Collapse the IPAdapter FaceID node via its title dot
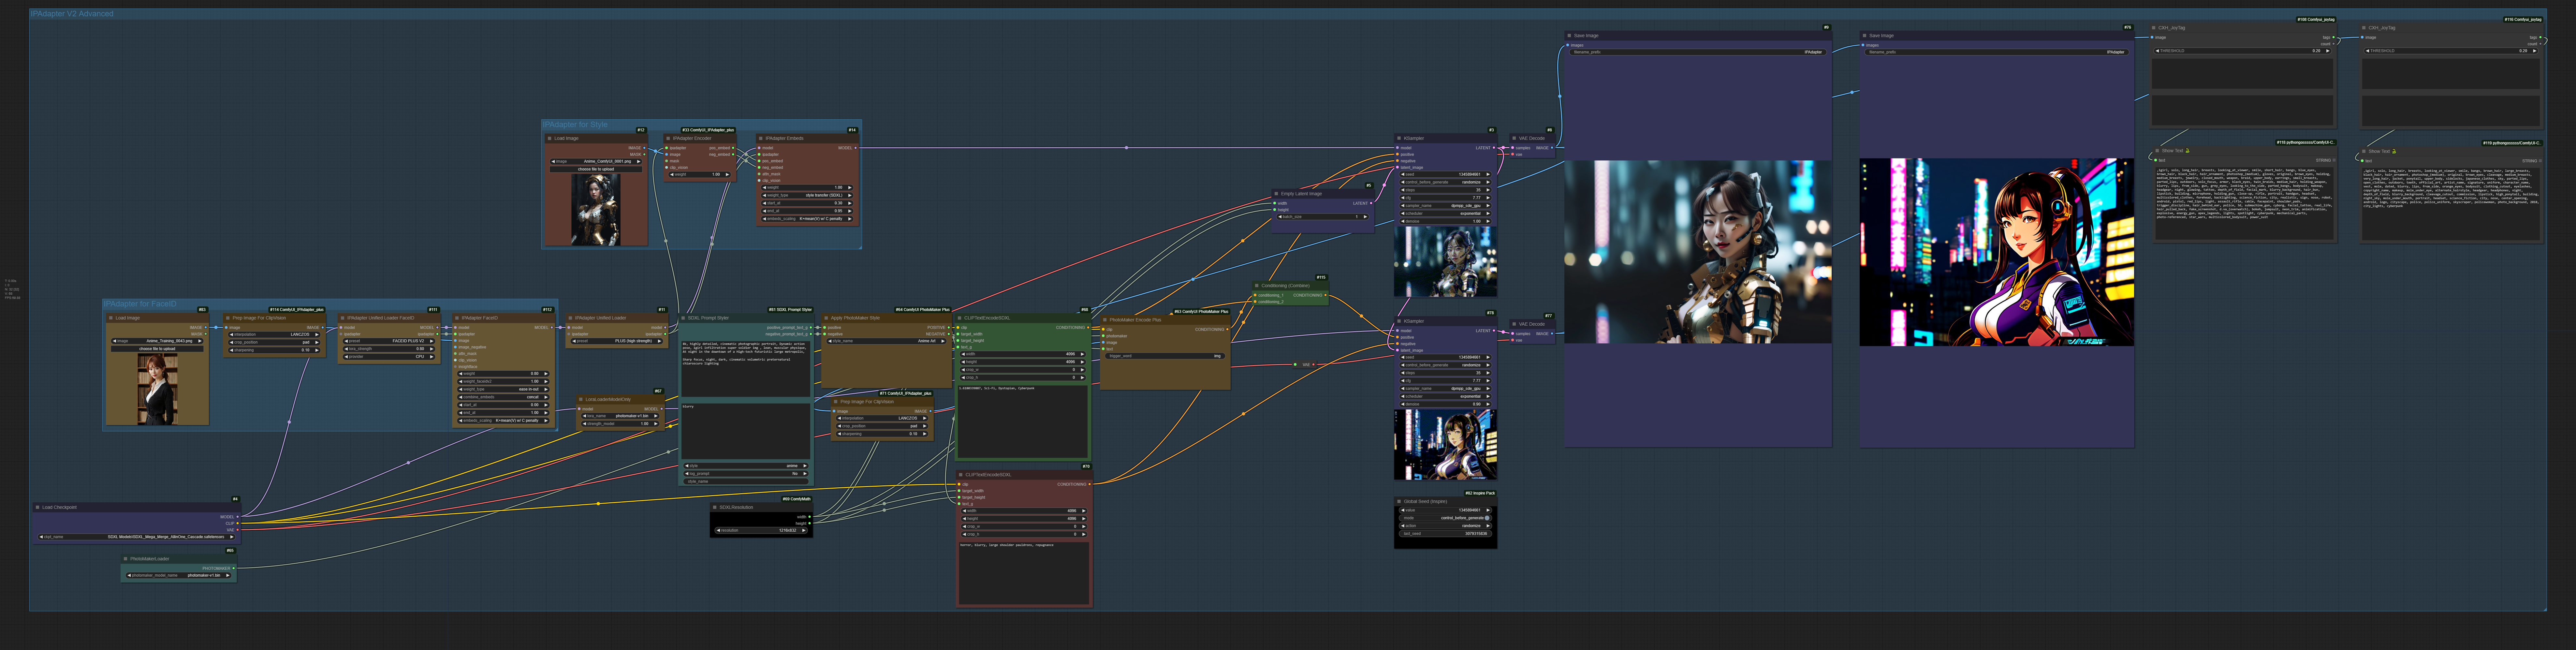The width and height of the screenshot is (2576, 650). pyautogui.click(x=457, y=318)
